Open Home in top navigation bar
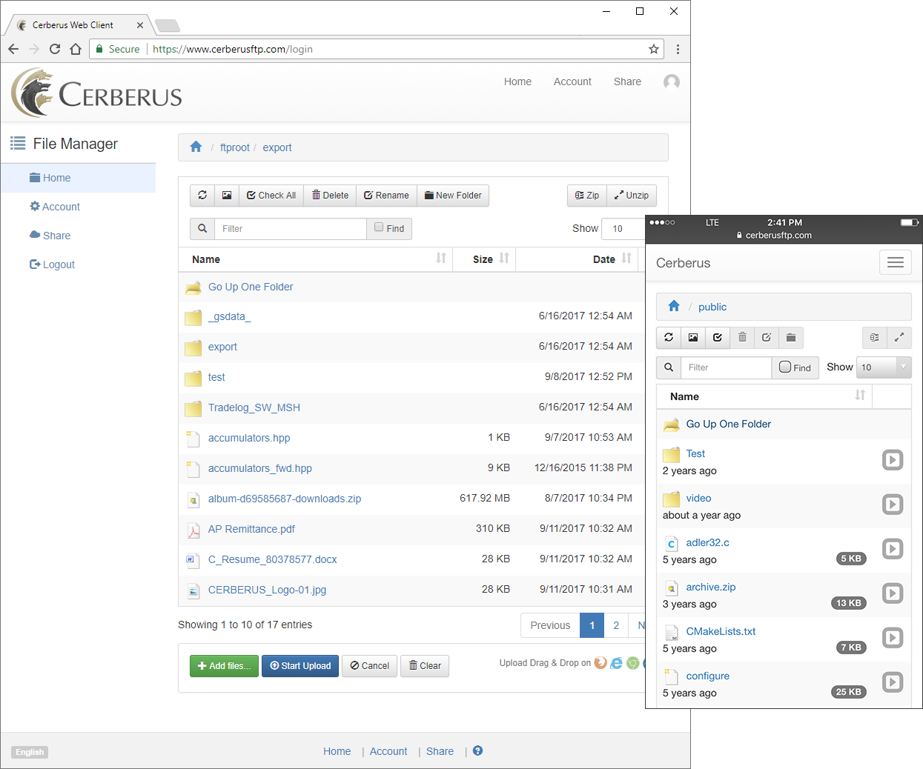Image resolution: width=923 pixels, height=769 pixels. [x=517, y=81]
